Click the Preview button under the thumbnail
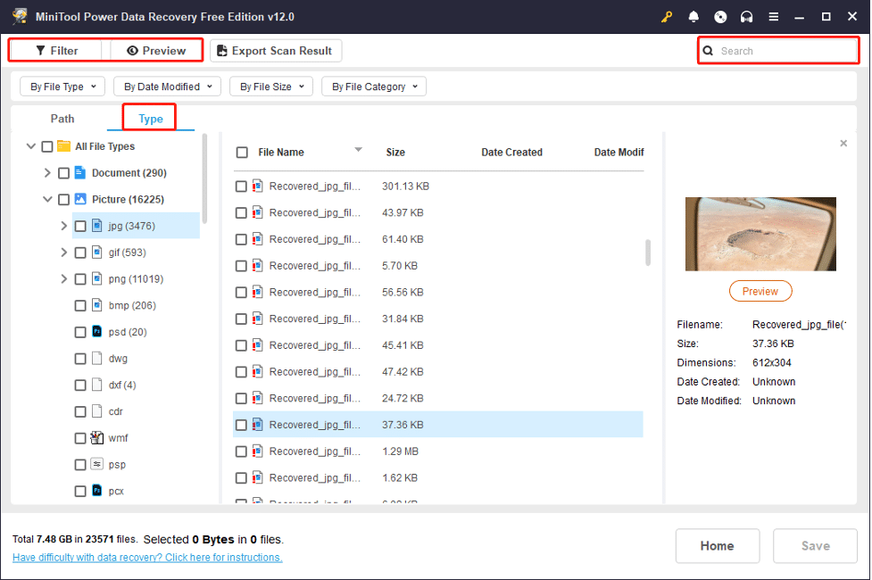The image size is (872, 580). (x=760, y=291)
